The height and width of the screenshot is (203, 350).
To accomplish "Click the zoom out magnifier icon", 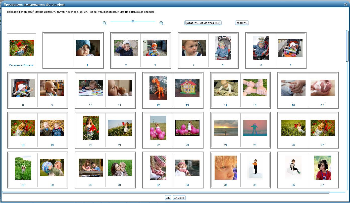I will coord(105,23).
